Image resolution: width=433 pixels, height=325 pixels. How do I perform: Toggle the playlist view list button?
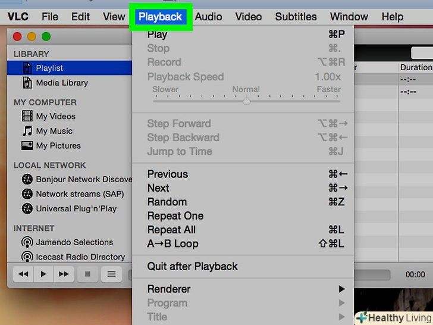point(112,274)
